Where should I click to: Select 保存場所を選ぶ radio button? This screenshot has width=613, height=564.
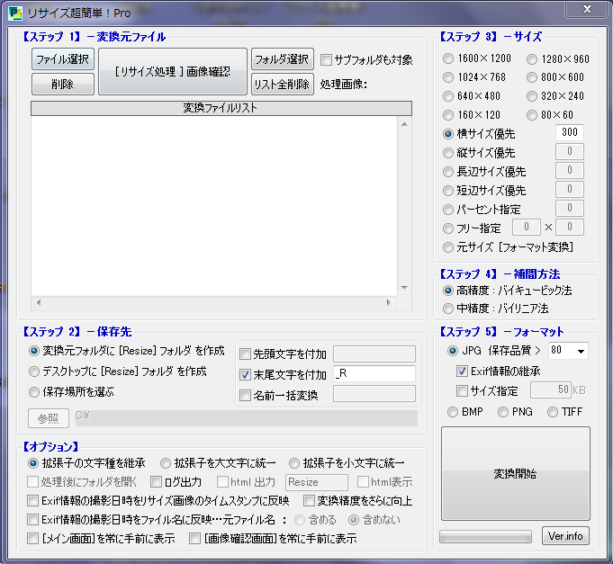click(x=34, y=392)
